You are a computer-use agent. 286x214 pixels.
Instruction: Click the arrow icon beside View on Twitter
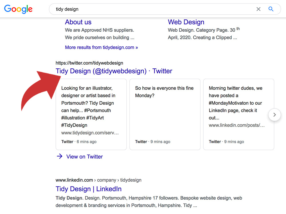pos(59,156)
